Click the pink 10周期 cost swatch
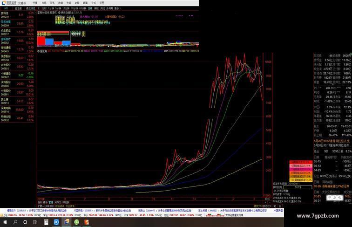The image size is (352, 227). tap(301, 165)
